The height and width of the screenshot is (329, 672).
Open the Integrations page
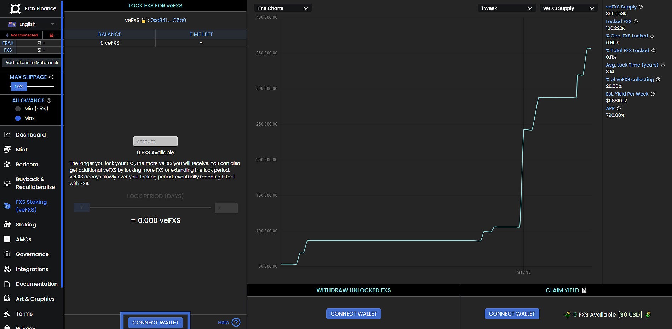[32, 269]
